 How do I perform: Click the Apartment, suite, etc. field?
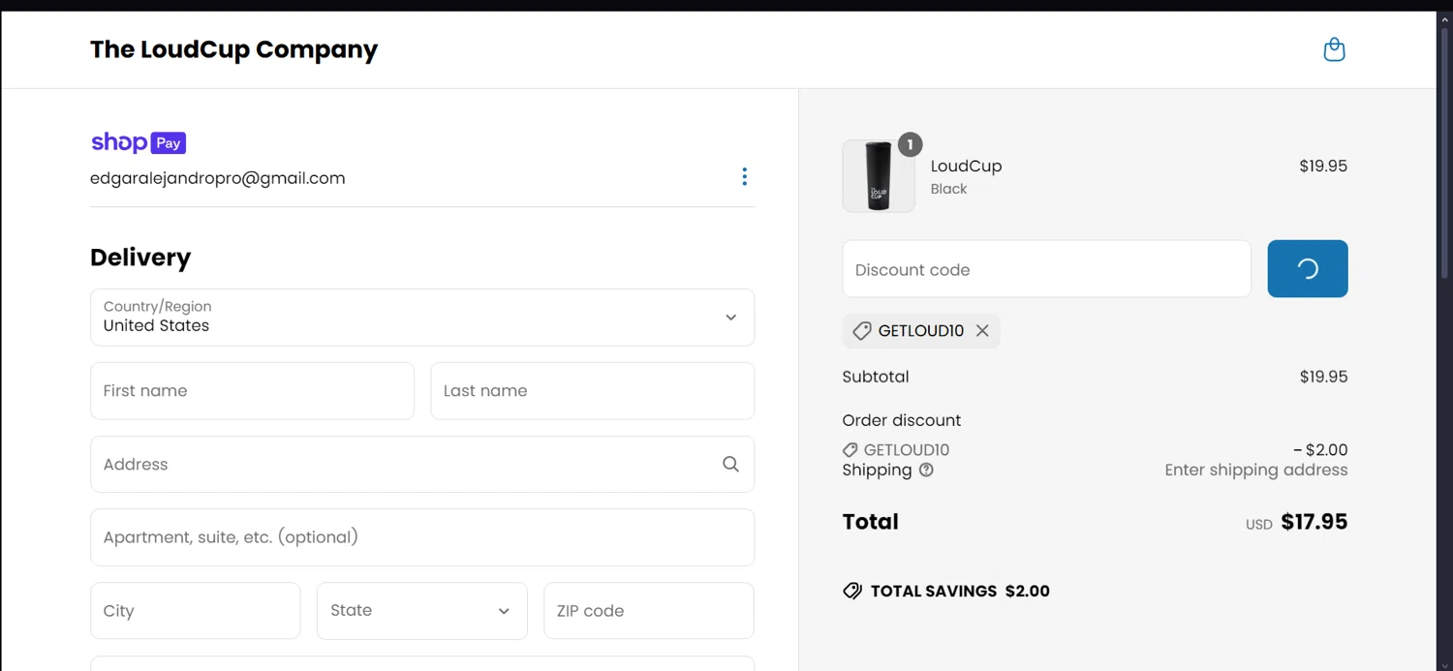coord(422,537)
